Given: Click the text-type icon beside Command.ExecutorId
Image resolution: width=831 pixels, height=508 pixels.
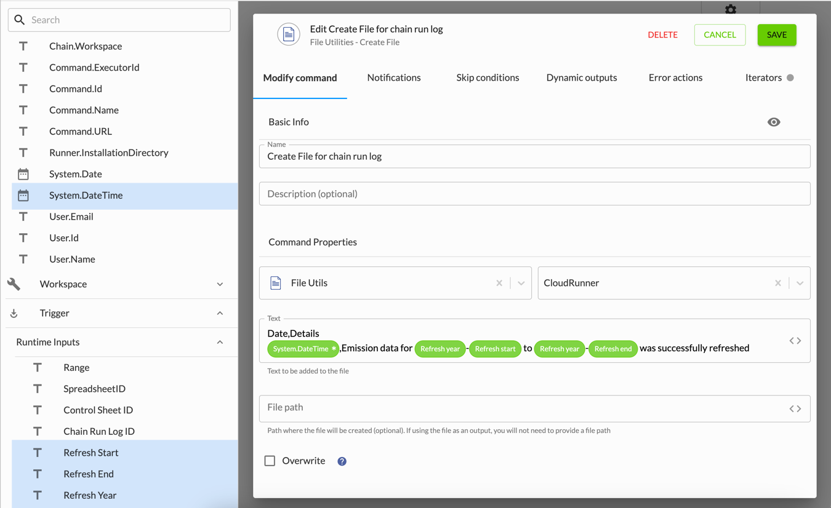Looking at the screenshot, I should [23, 68].
